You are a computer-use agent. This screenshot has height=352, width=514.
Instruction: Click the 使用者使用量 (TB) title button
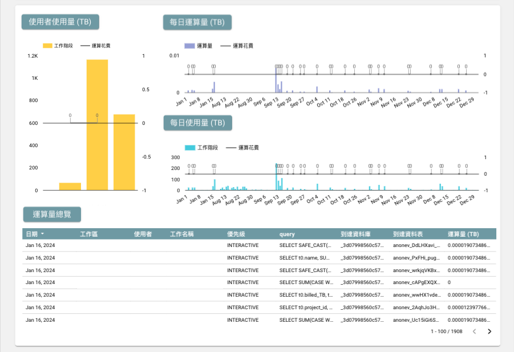coord(60,22)
